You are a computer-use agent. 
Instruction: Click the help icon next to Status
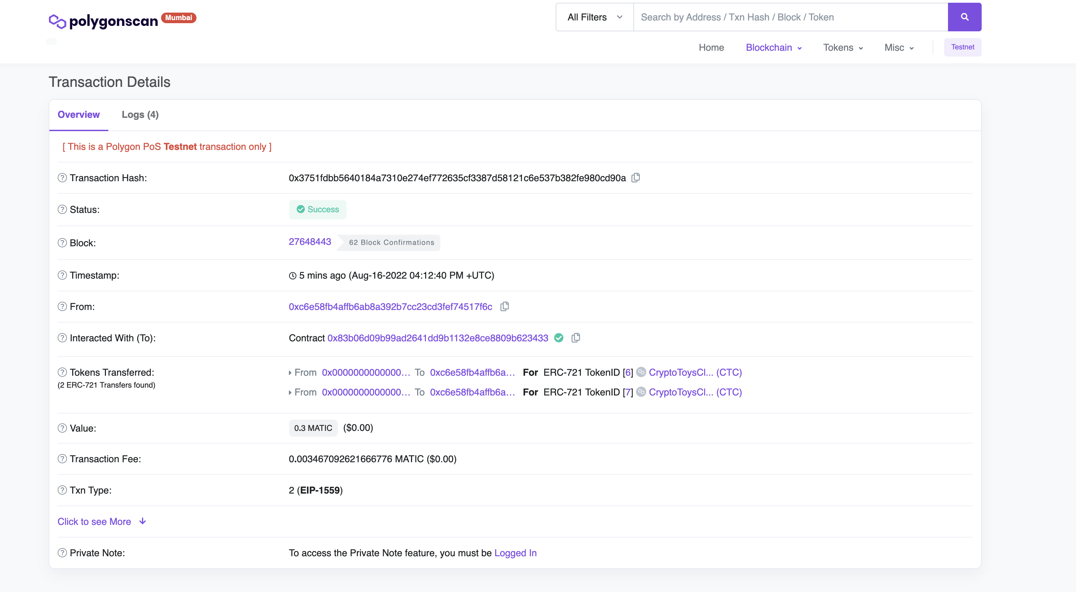click(62, 209)
